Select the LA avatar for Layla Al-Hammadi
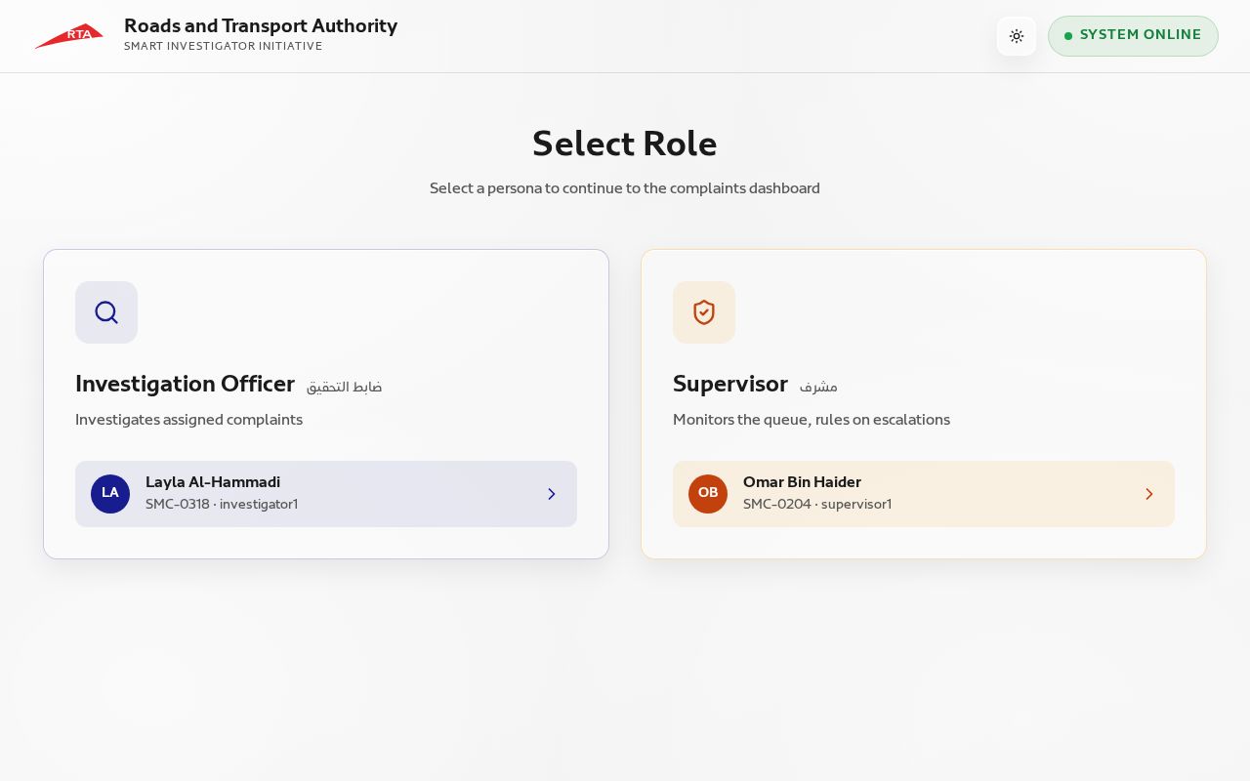Screen dimensions: 1250x781 pos(110,494)
